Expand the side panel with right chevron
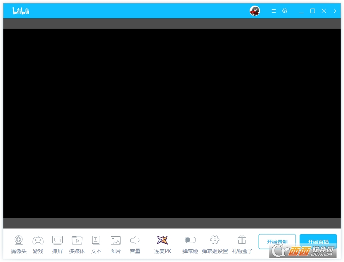Screen dimensions: 344x262 335,11
